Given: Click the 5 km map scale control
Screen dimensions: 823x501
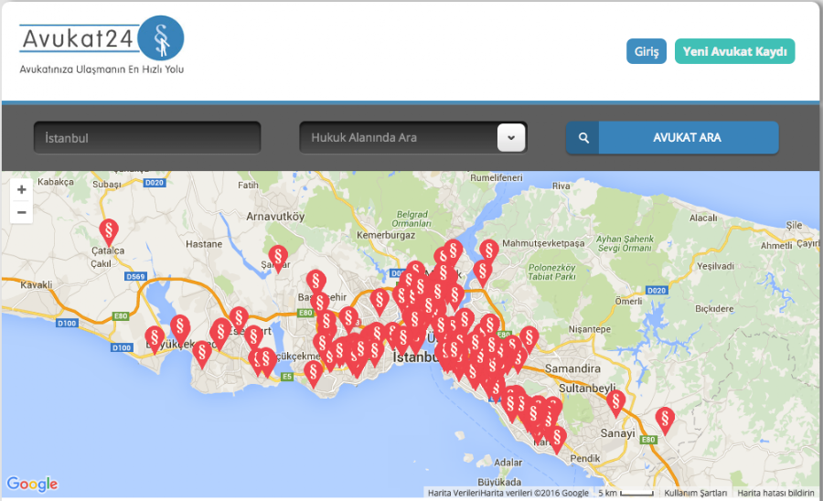Looking at the screenshot, I should (625, 493).
